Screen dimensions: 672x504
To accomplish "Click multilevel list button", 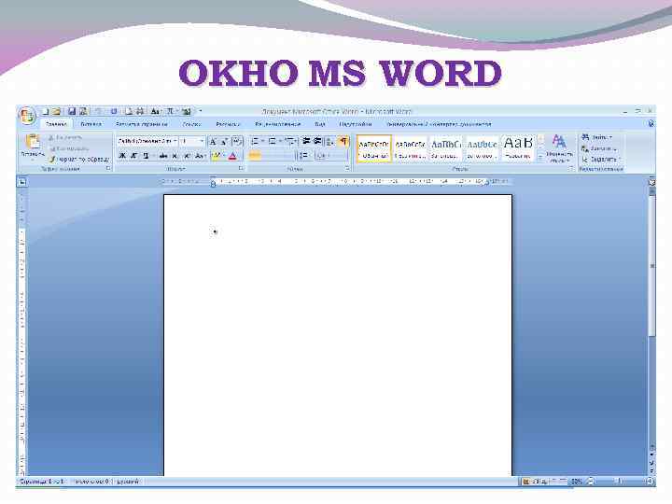I will coord(291,141).
